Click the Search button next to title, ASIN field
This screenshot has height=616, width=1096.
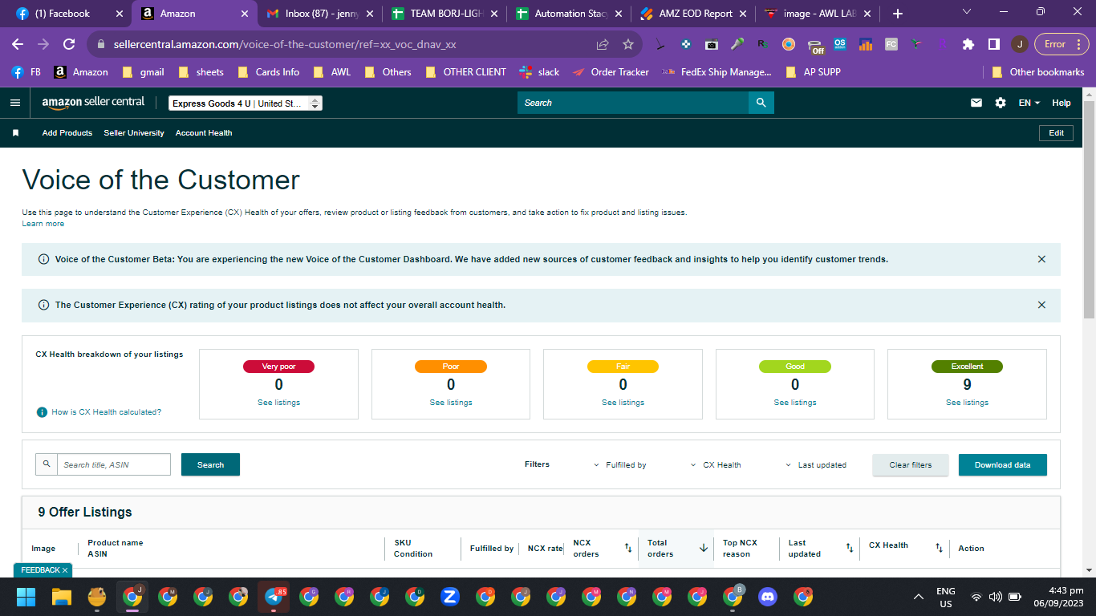click(x=210, y=465)
